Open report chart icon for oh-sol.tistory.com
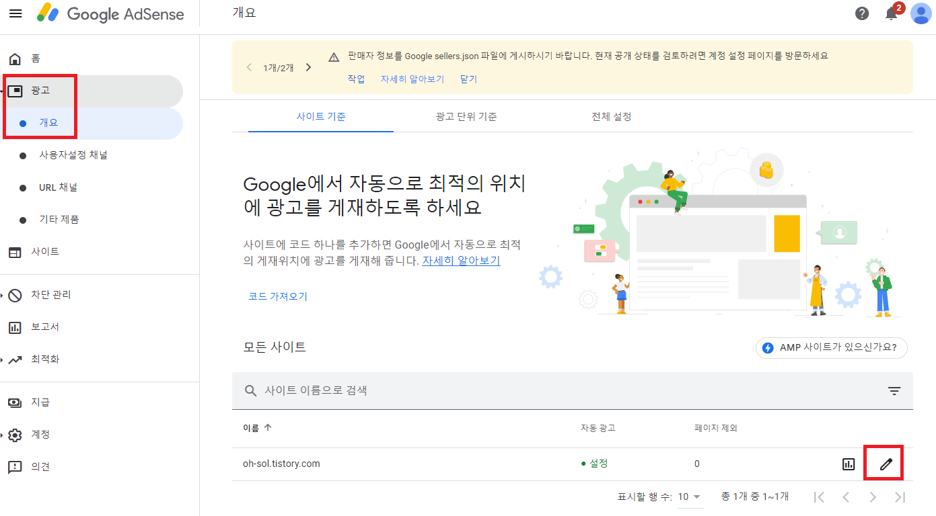936x516 pixels. click(x=849, y=464)
